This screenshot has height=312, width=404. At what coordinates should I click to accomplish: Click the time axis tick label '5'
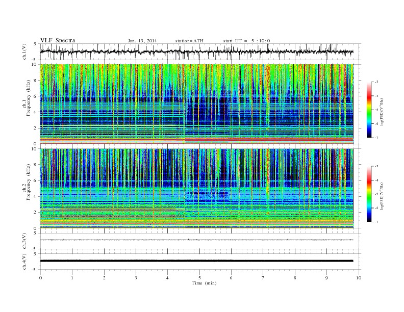[x=199, y=278]
